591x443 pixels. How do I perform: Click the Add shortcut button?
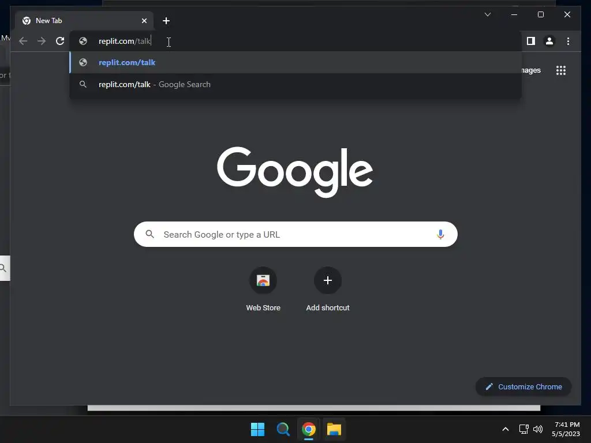click(x=328, y=290)
